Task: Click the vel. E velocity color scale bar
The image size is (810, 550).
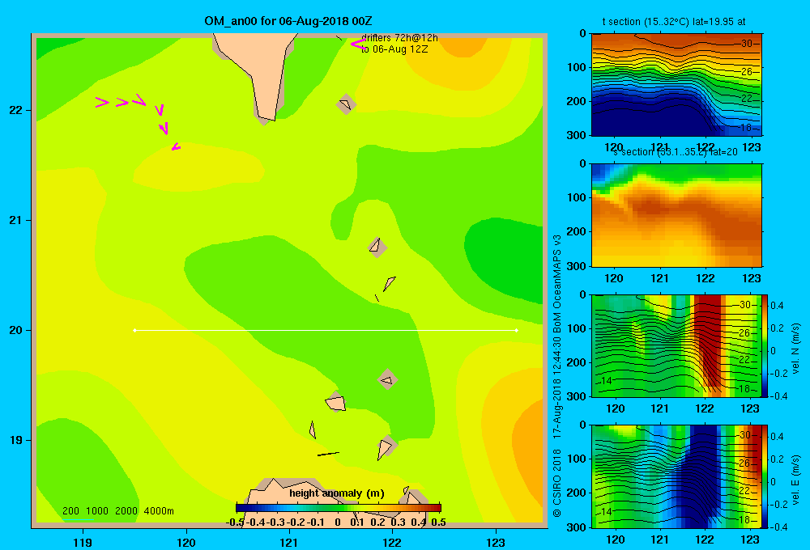Action: point(765,476)
